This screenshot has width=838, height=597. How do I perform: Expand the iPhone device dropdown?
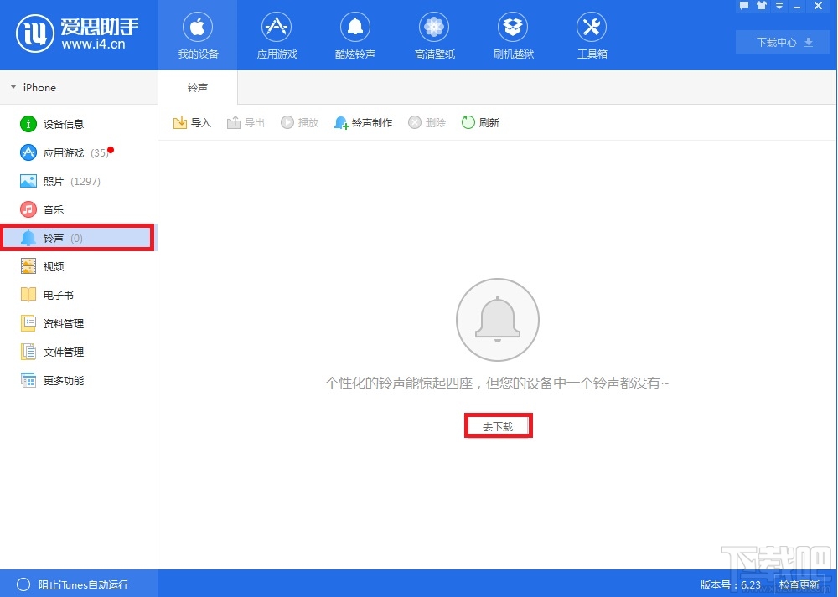pos(39,87)
